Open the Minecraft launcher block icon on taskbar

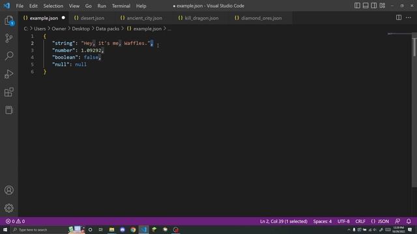point(154,229)
